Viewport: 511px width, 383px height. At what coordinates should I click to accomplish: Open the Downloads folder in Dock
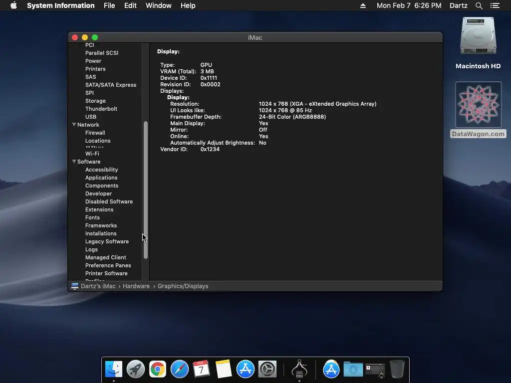(x=353, y=370)
